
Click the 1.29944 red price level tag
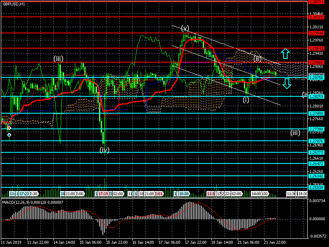point(318,33)
